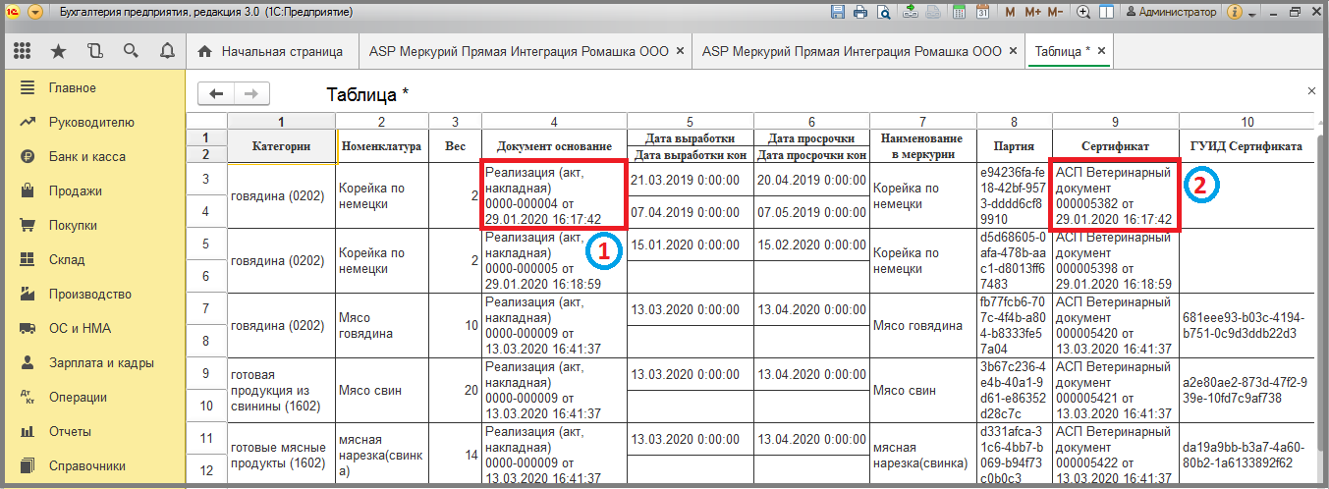Click the Склад boxes icon

(x=27, y=260)
